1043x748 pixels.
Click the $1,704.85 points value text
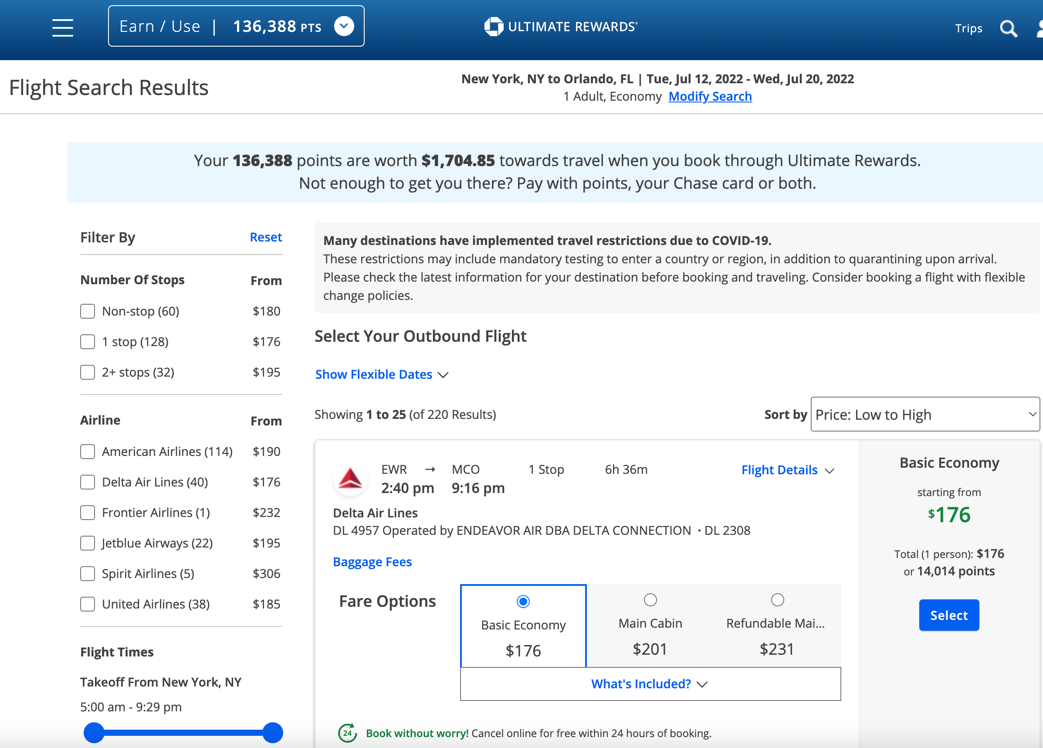(x=458, y=160)
